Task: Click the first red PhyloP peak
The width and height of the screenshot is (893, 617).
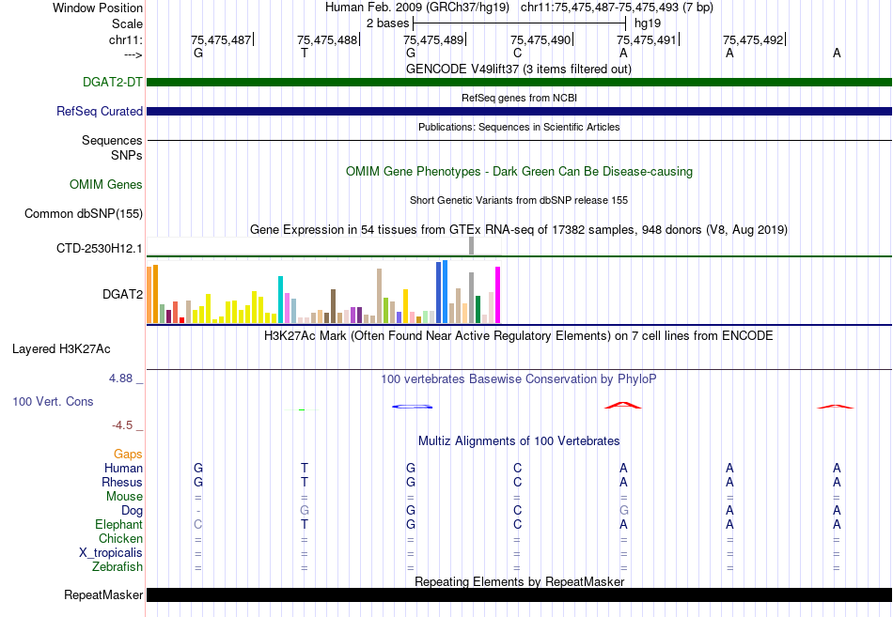Action: coord(623,406)
